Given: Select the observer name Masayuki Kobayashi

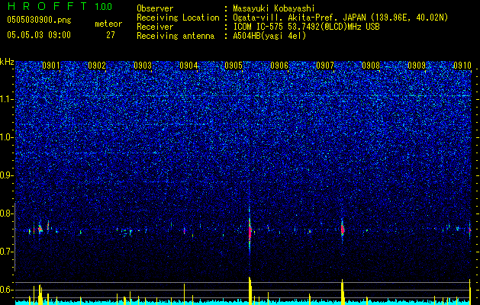Looking at the screenshot, I should point(273,8).
